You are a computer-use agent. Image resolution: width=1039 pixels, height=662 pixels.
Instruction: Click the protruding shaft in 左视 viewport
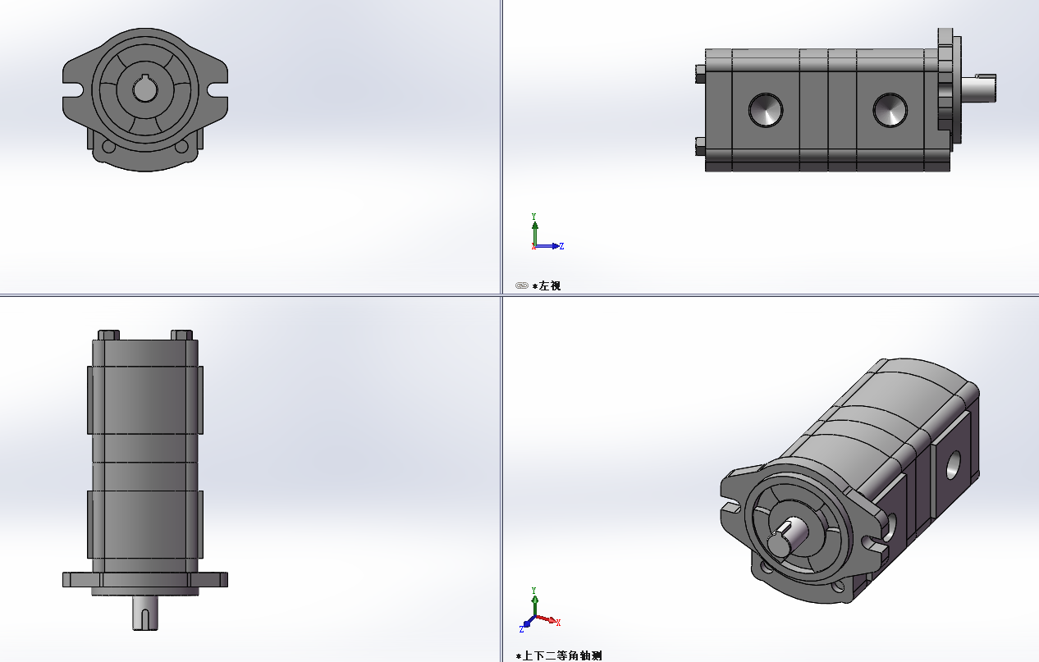click(978, 87)
